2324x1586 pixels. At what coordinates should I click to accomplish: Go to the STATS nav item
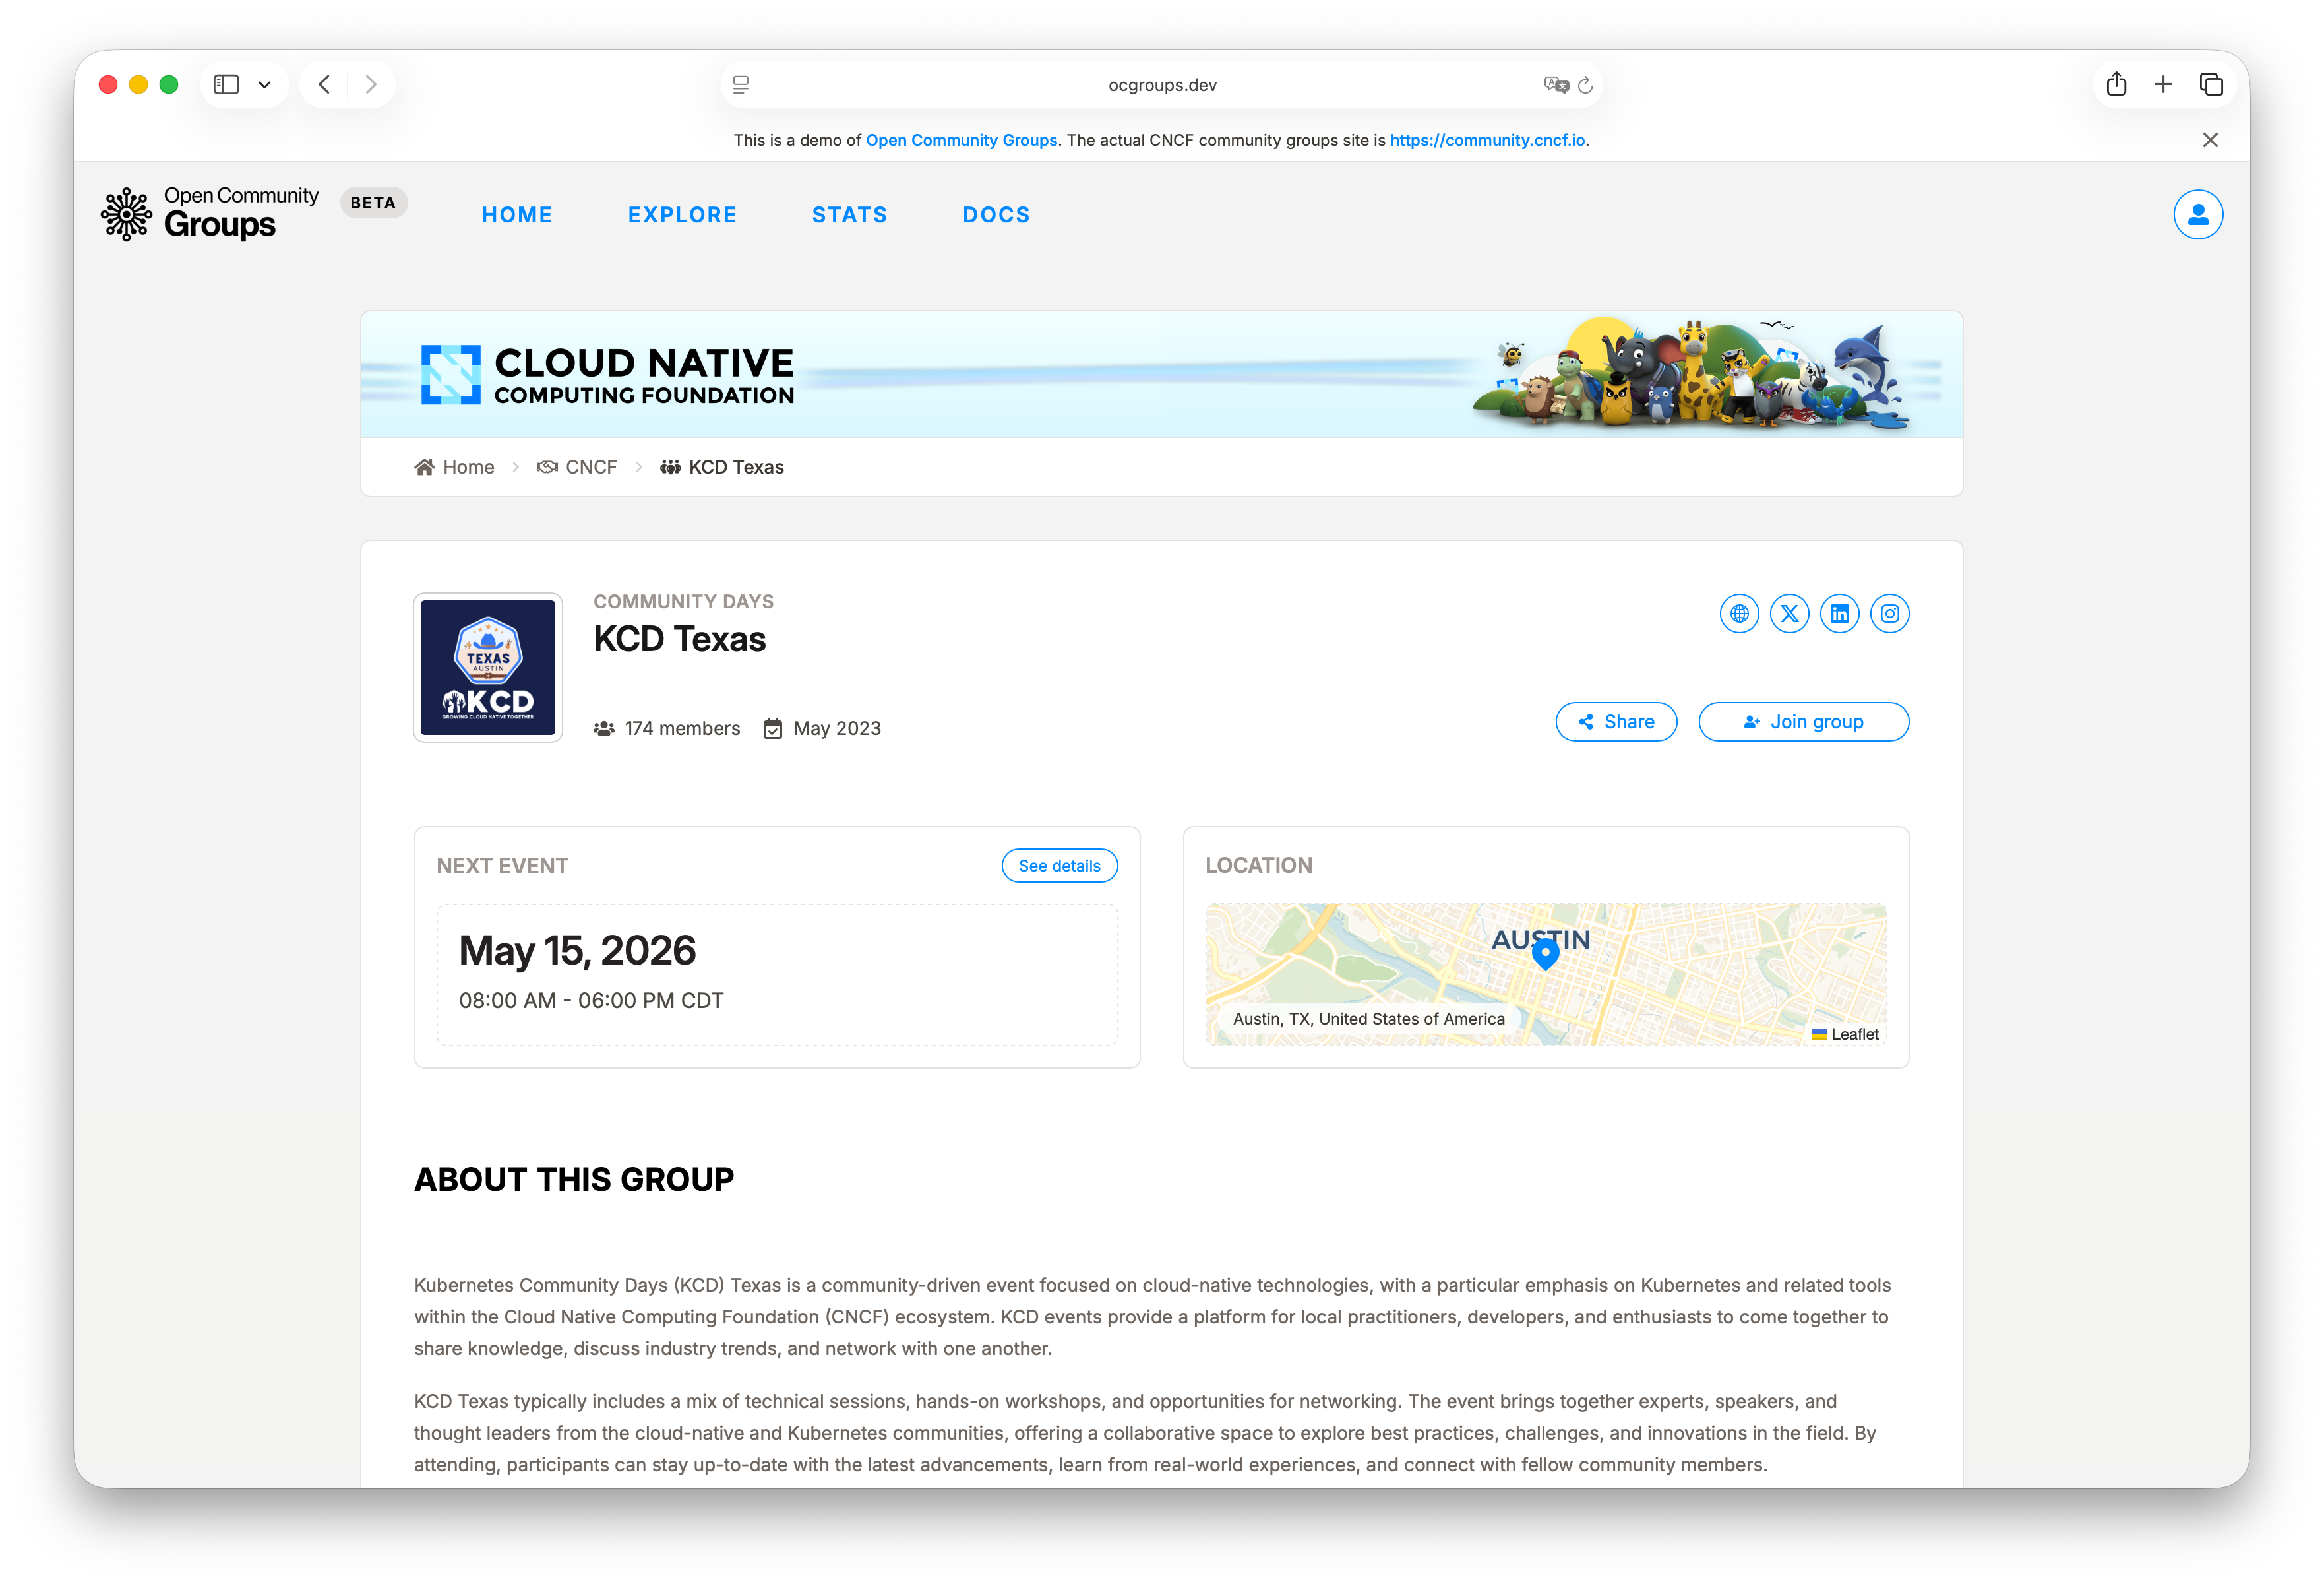850,215
